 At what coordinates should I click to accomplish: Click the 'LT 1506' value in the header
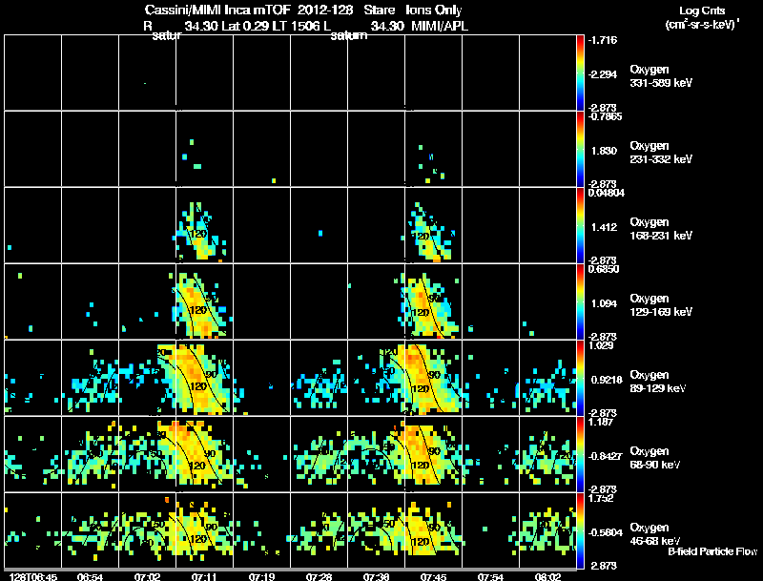pyautogui.click(x=296, y=26)
